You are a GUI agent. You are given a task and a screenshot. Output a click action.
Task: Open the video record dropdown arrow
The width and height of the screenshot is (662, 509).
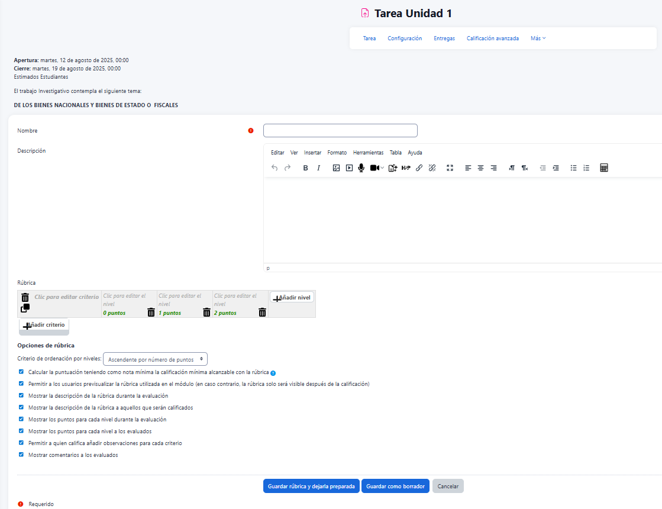coord(382,168)
